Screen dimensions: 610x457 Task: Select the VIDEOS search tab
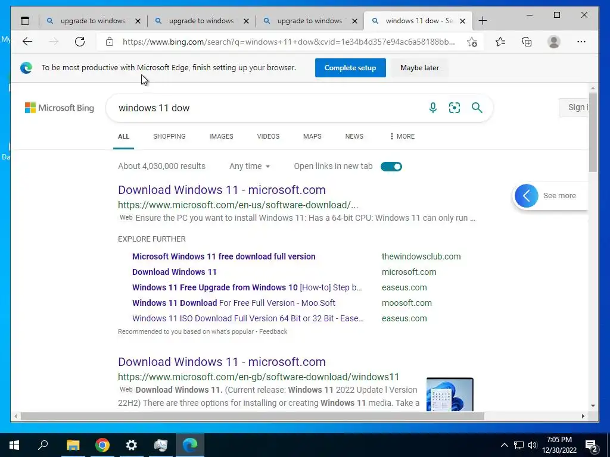(x=268, y=136)
